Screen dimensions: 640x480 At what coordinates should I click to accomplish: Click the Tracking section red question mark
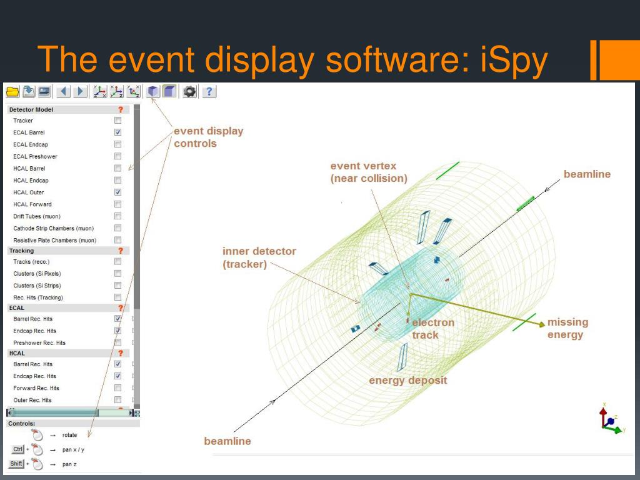point(121,251)
